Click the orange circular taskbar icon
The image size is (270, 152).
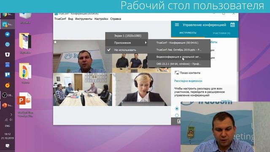tap(7, 85)
